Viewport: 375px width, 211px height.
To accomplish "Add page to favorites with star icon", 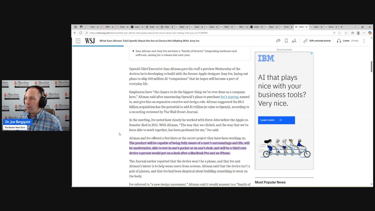I will 346,33.
